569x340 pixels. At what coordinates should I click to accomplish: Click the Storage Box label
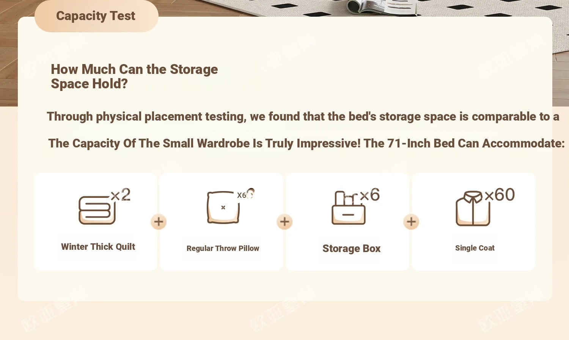click(x=351, y=248)
